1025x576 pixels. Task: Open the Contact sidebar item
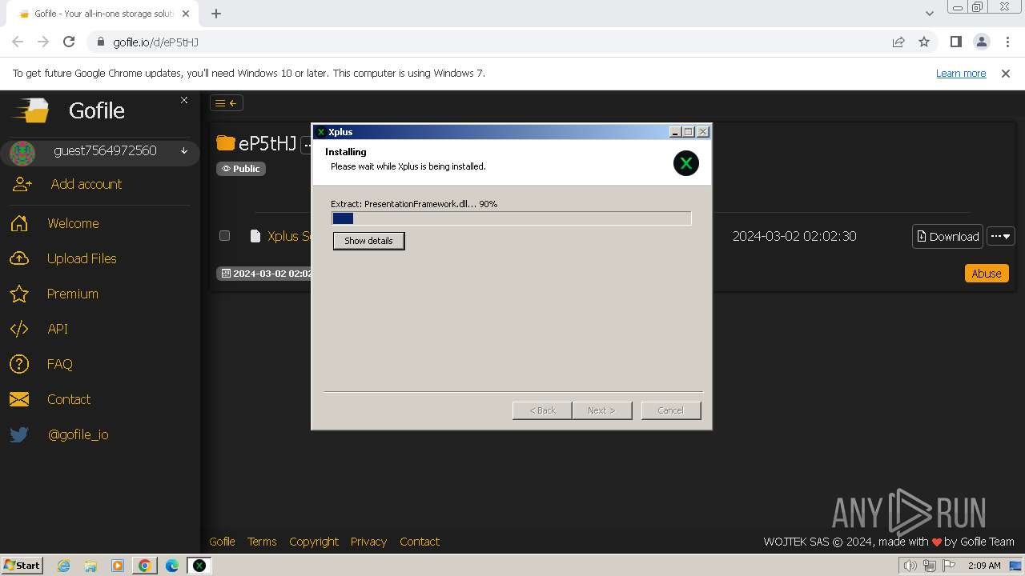pos(69,399)
